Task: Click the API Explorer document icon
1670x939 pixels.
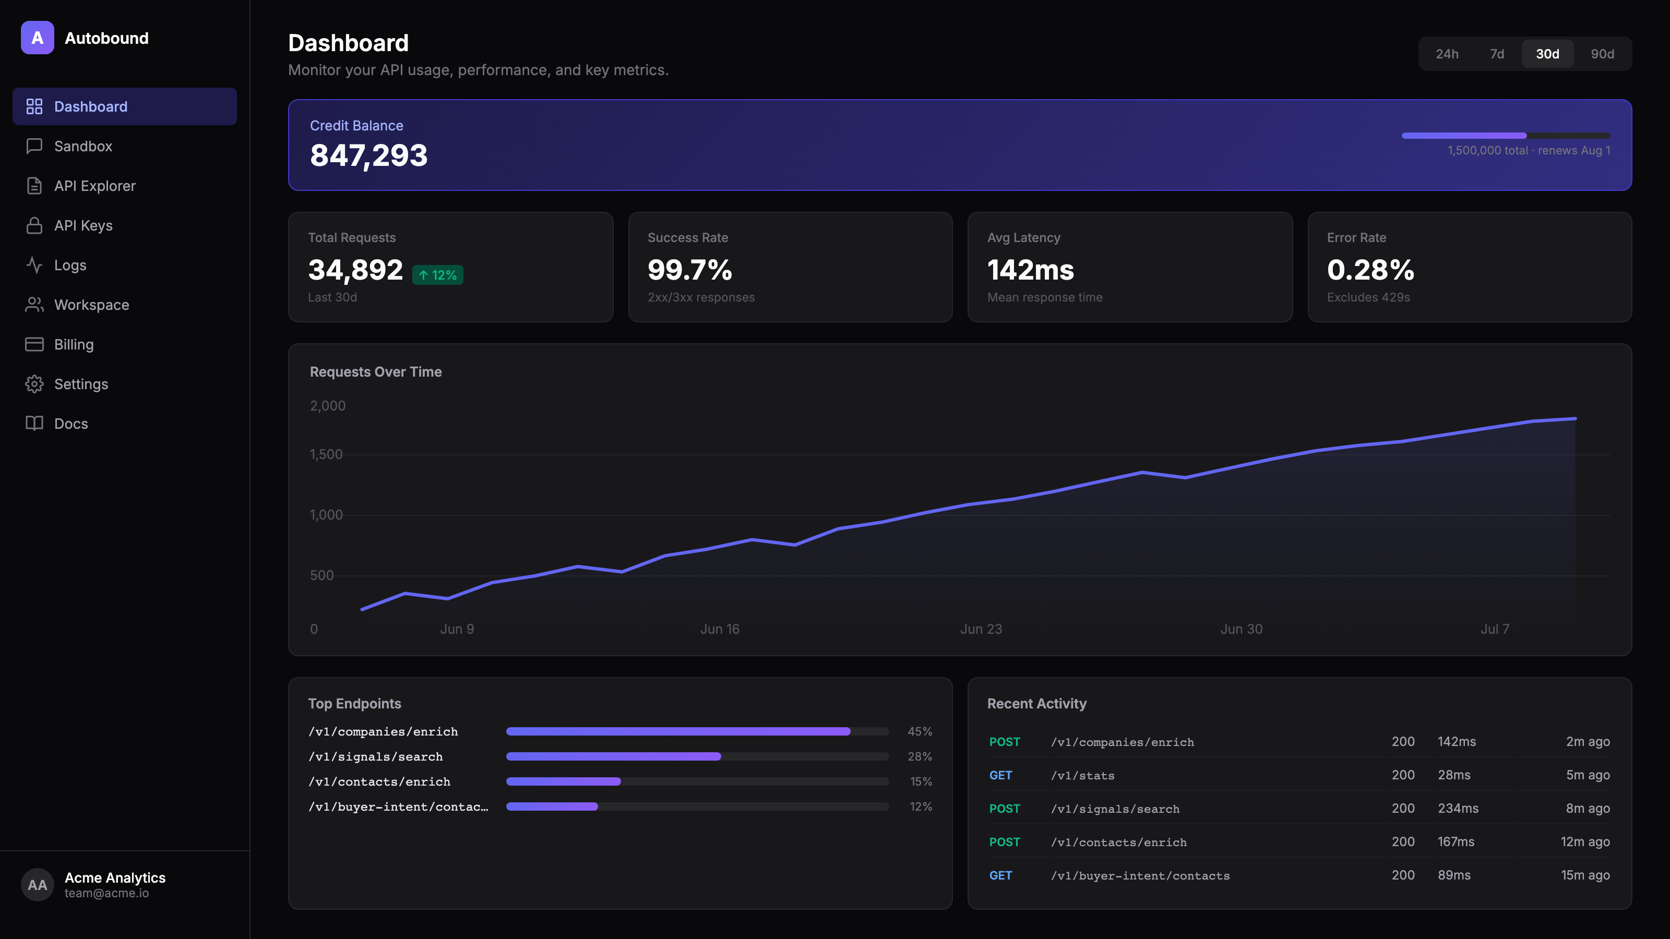Action: pyautogui.click(x=34, y=186)
